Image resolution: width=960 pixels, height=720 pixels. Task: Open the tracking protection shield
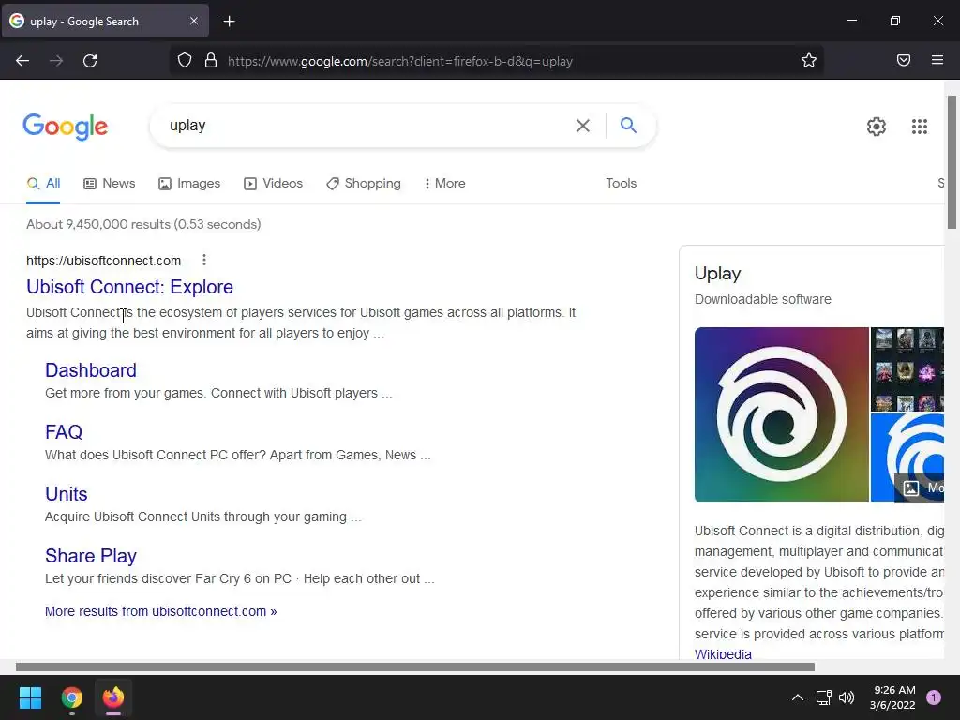point(185,61)
